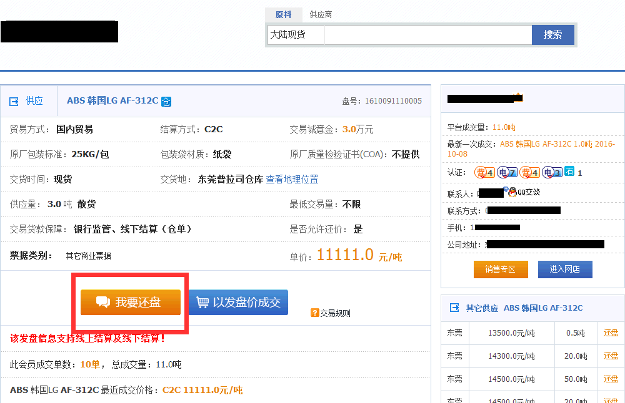The image size is (625, 403).
Task: Click the 交易诚意金 value 3.0万元
Action: click(358, 129)
